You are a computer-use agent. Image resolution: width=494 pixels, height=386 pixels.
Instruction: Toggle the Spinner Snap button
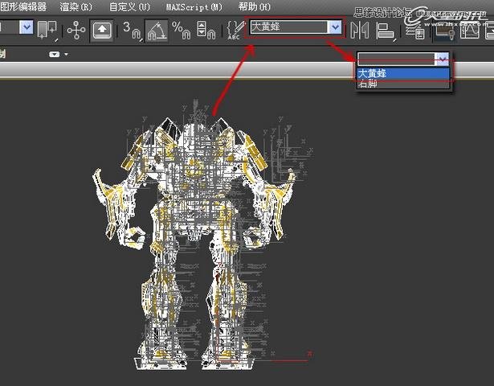point(207,30)
